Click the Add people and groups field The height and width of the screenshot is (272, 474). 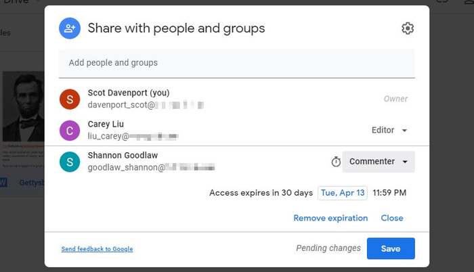pos(236,63)
